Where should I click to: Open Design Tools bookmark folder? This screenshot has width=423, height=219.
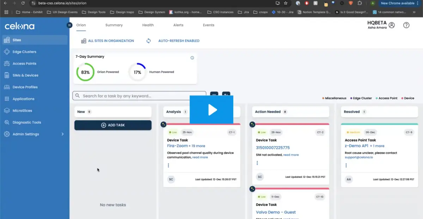pos(94,12)
